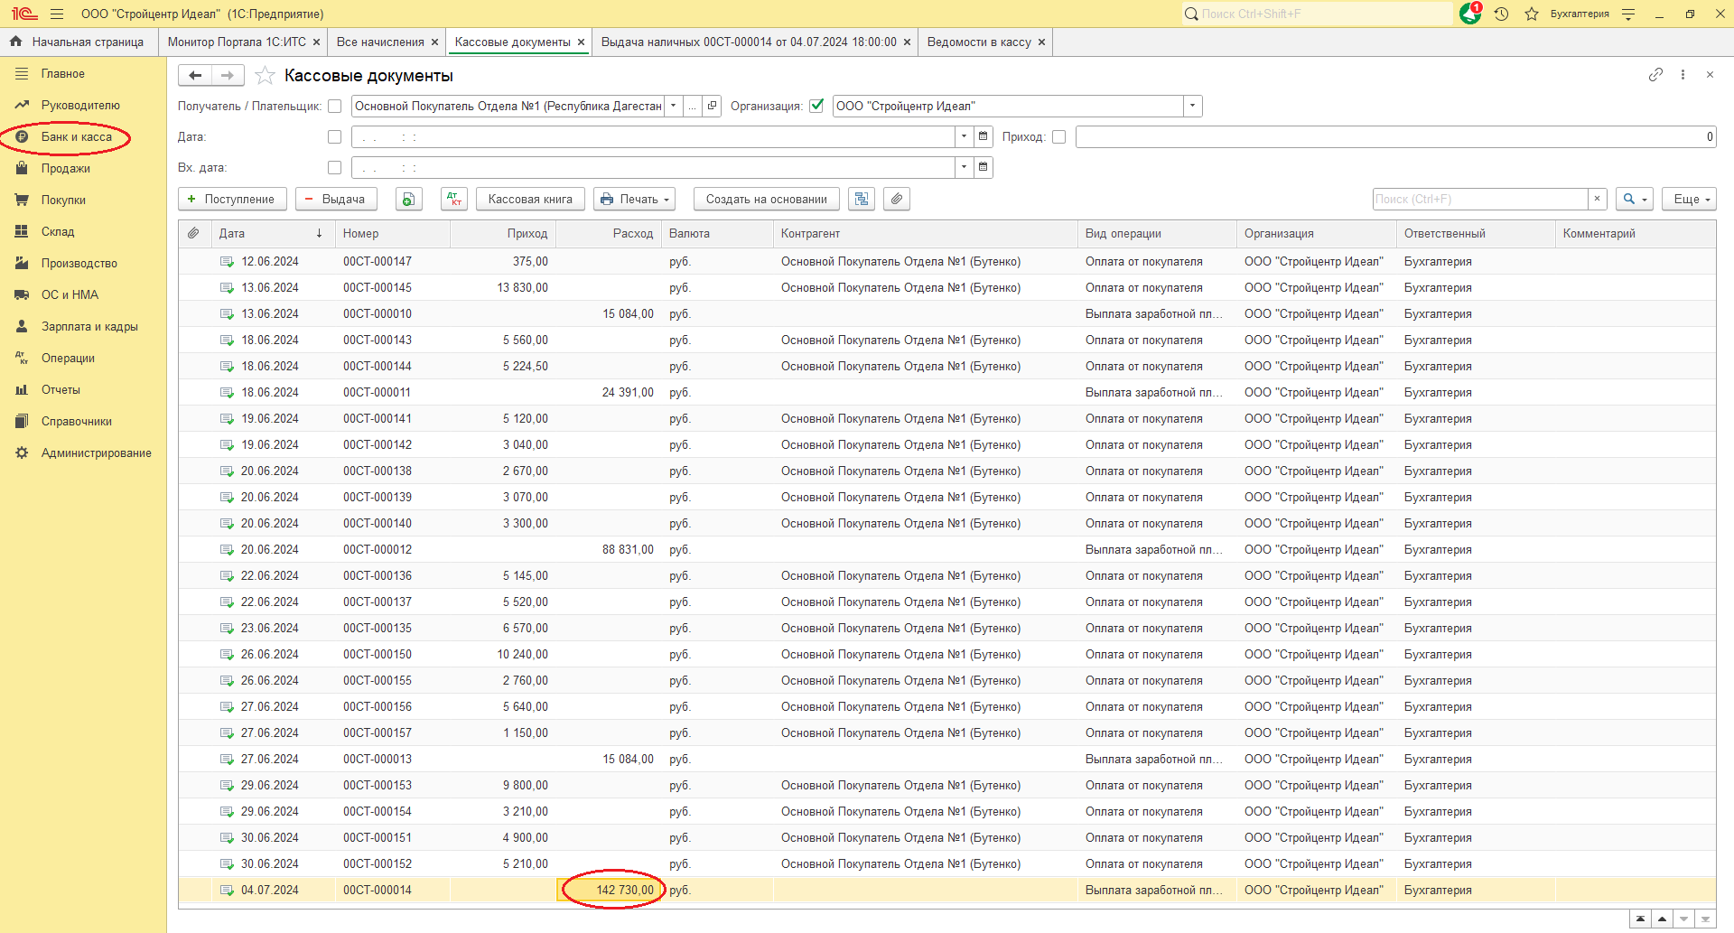Click the Кассовая книга button

pyautogui.click(x=530, y=200)
